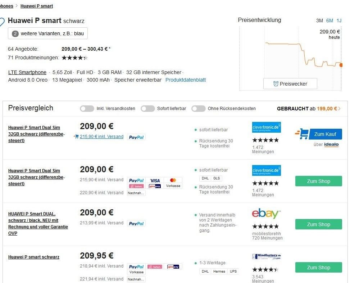The height and width of the screenshot is (283, 350).
Task: Select the 1J price history range
Action: pos(339,20)
